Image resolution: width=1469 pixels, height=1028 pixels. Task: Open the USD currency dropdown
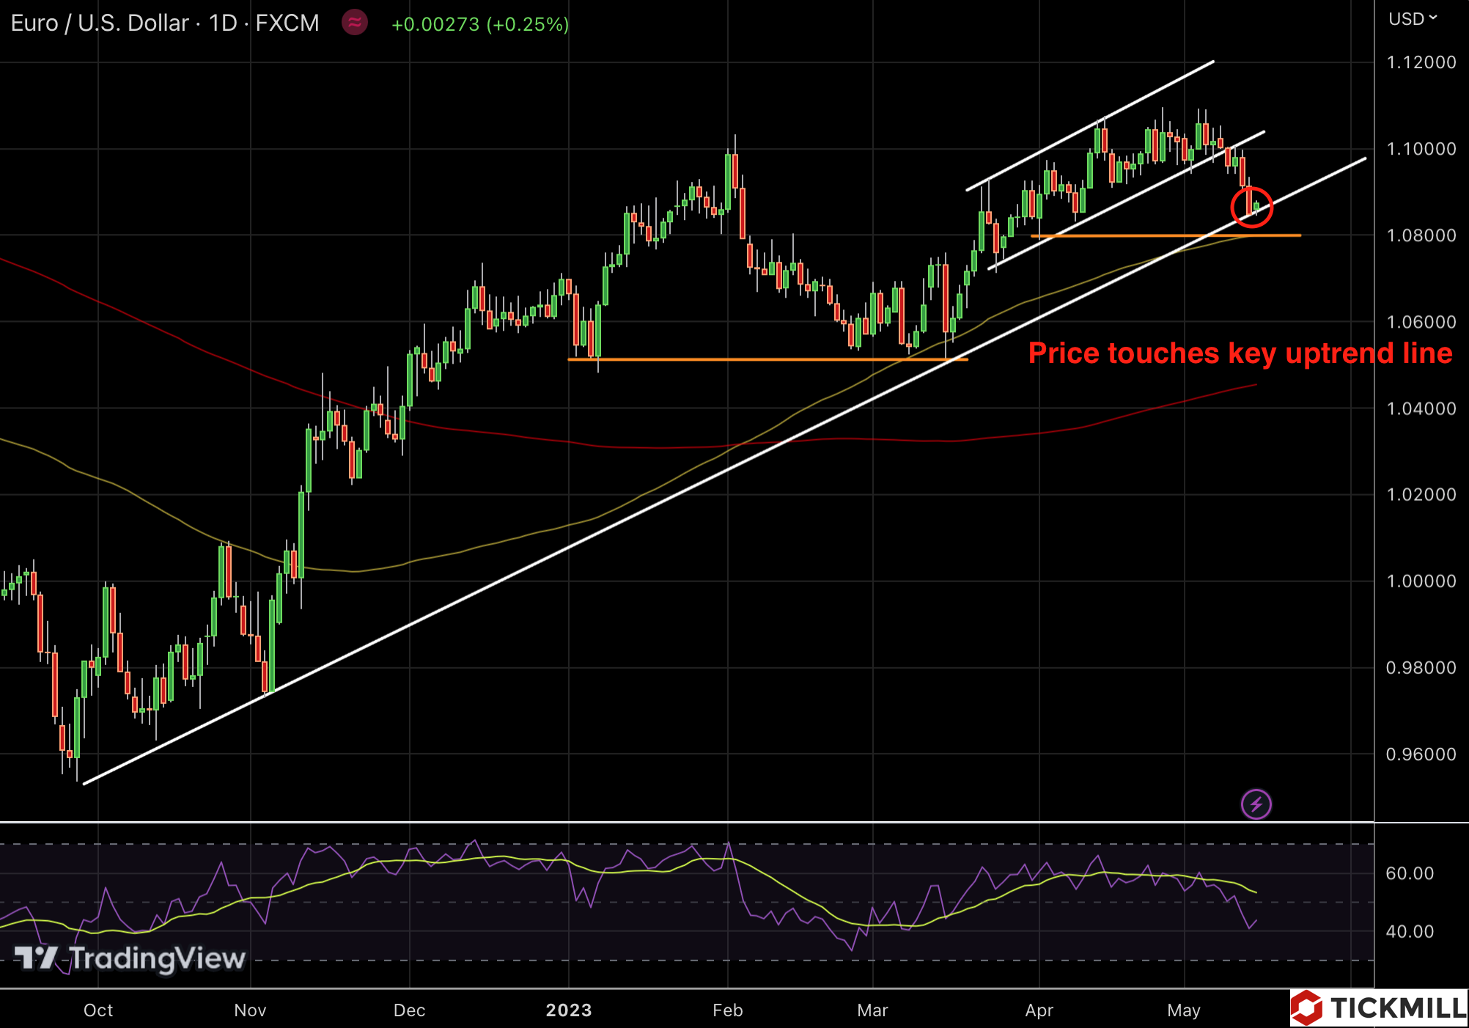point(1412,19)
